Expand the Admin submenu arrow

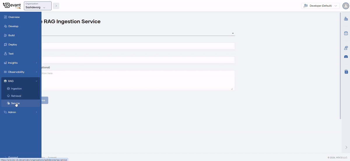point(36,112)
